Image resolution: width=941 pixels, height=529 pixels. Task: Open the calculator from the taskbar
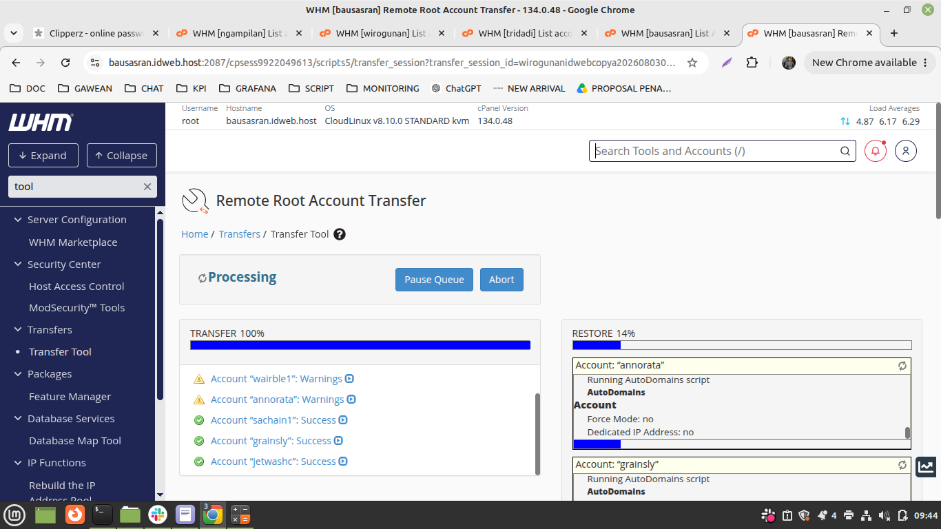click(x=240, y=515)
